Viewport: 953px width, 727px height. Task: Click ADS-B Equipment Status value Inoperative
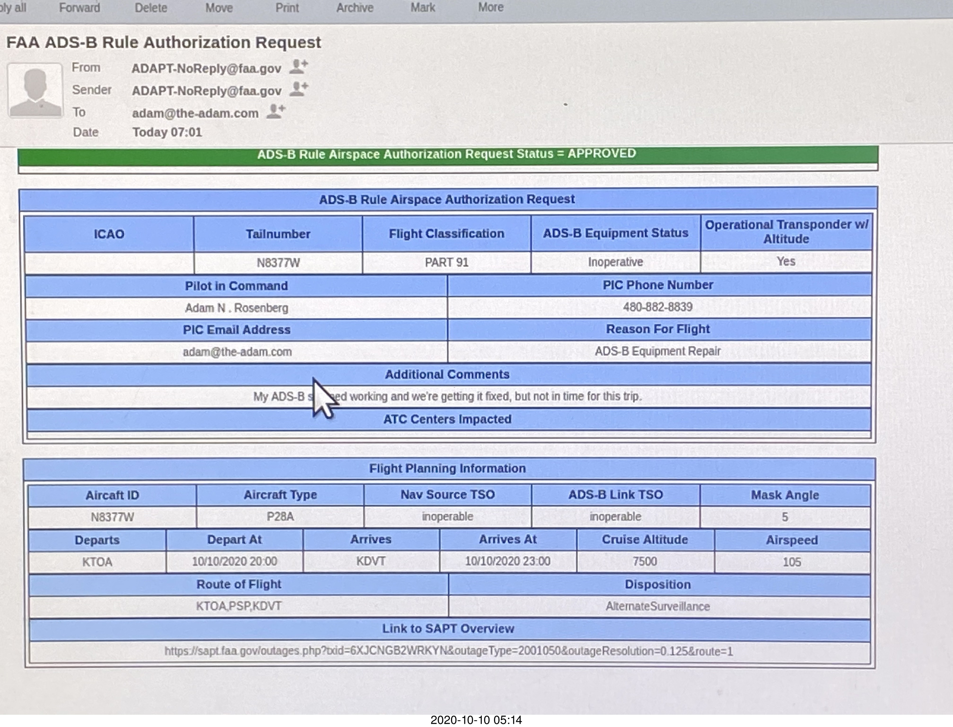pyautogui.click(x=615, y=262)
